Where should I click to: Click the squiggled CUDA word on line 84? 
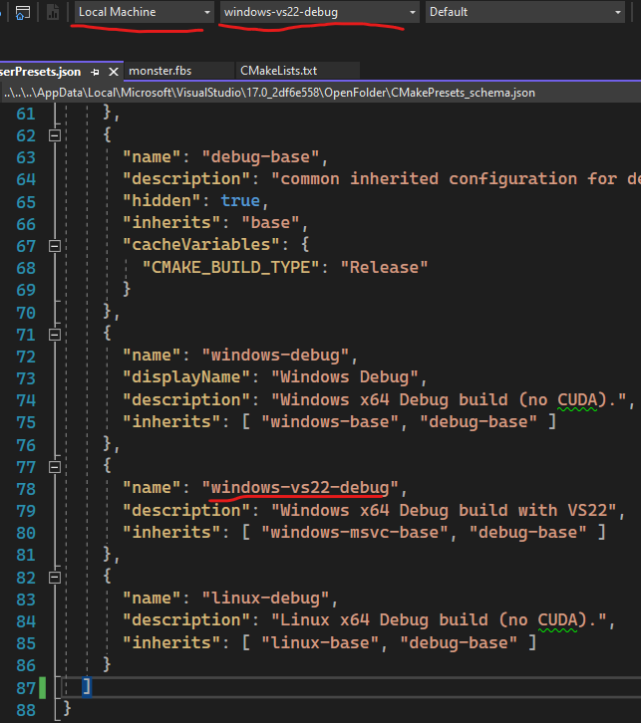click(x=557, y=620)
